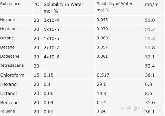Select the Dodecane row label
This screenshot has height=116, width=165.
tap(10, 56)
